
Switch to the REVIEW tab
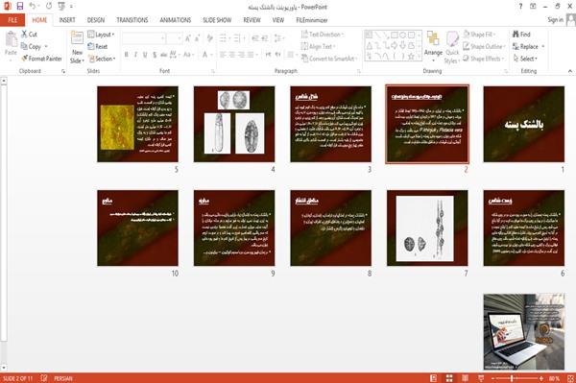click(252, 20)
